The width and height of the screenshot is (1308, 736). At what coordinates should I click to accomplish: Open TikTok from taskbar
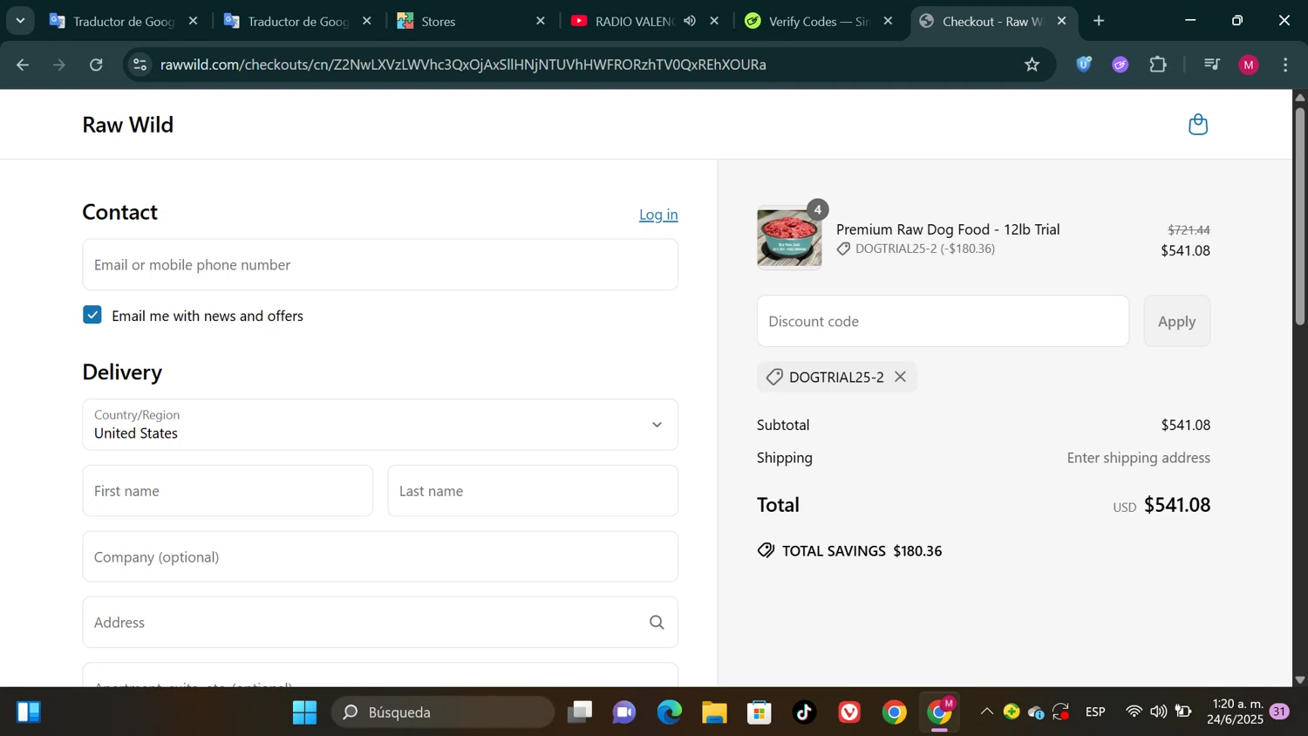click(804, 712)
